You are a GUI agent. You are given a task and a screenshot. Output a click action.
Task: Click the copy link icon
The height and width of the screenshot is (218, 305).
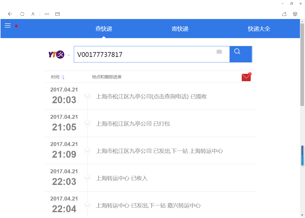point(47,14)
